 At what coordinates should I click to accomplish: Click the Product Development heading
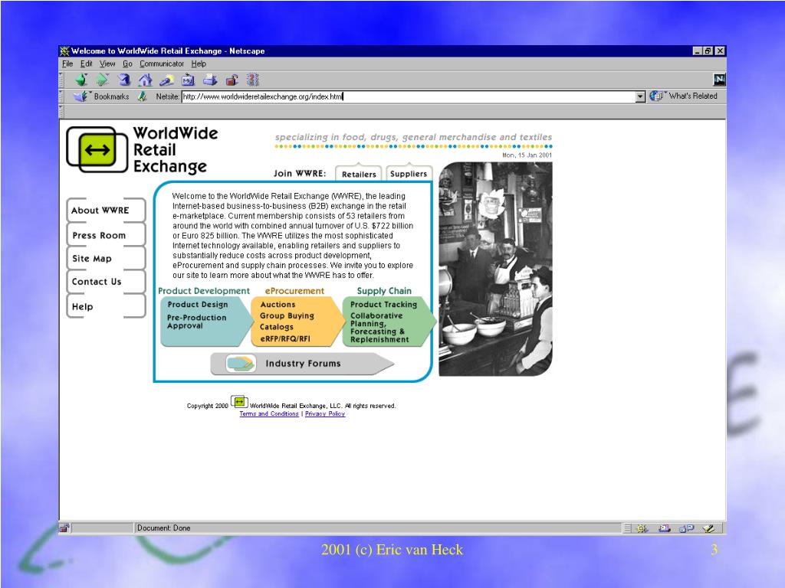coord(204,291)
